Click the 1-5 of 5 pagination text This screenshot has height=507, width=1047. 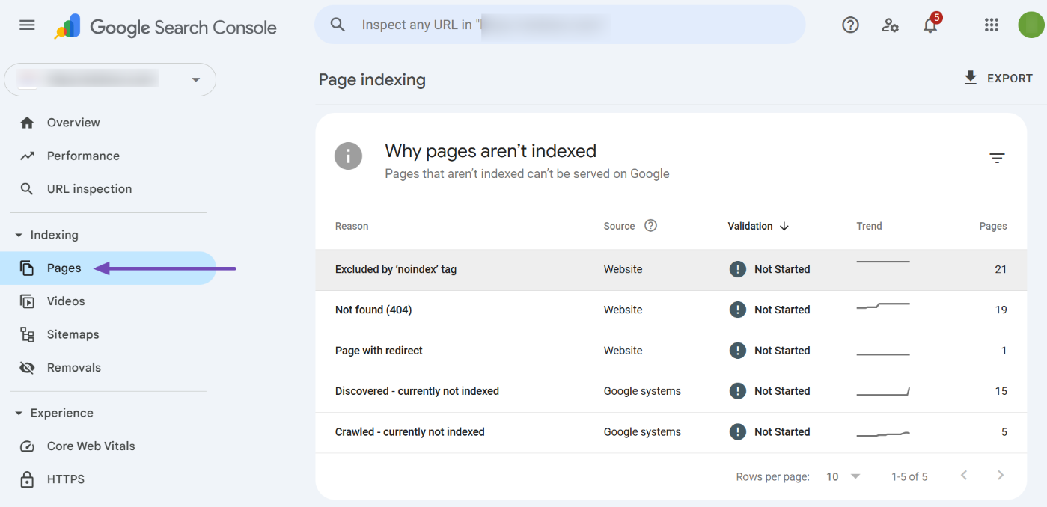click(909, 476)
